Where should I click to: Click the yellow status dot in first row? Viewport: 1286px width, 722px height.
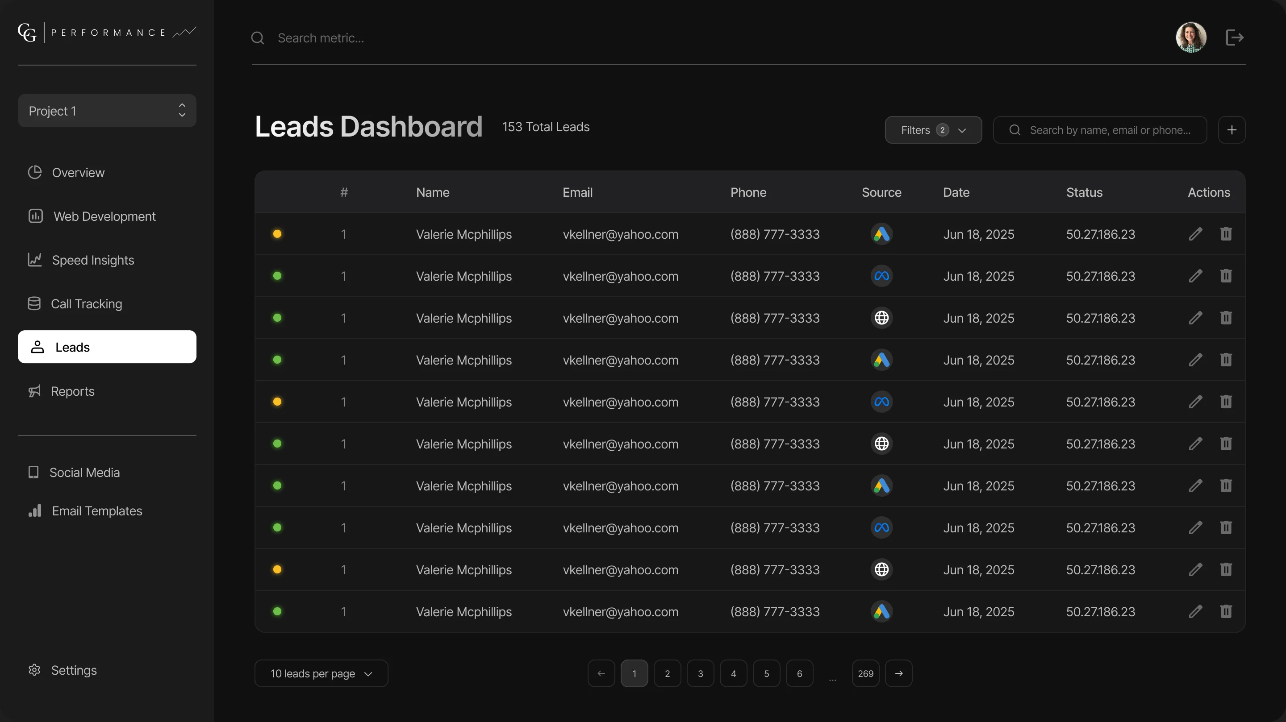click(277, 234)
